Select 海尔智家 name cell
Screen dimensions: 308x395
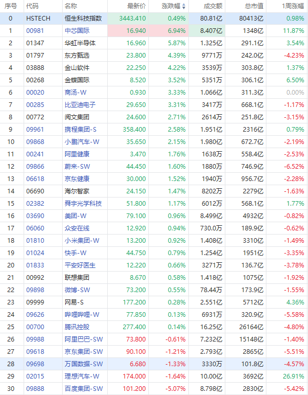click(x=77, y=191)
